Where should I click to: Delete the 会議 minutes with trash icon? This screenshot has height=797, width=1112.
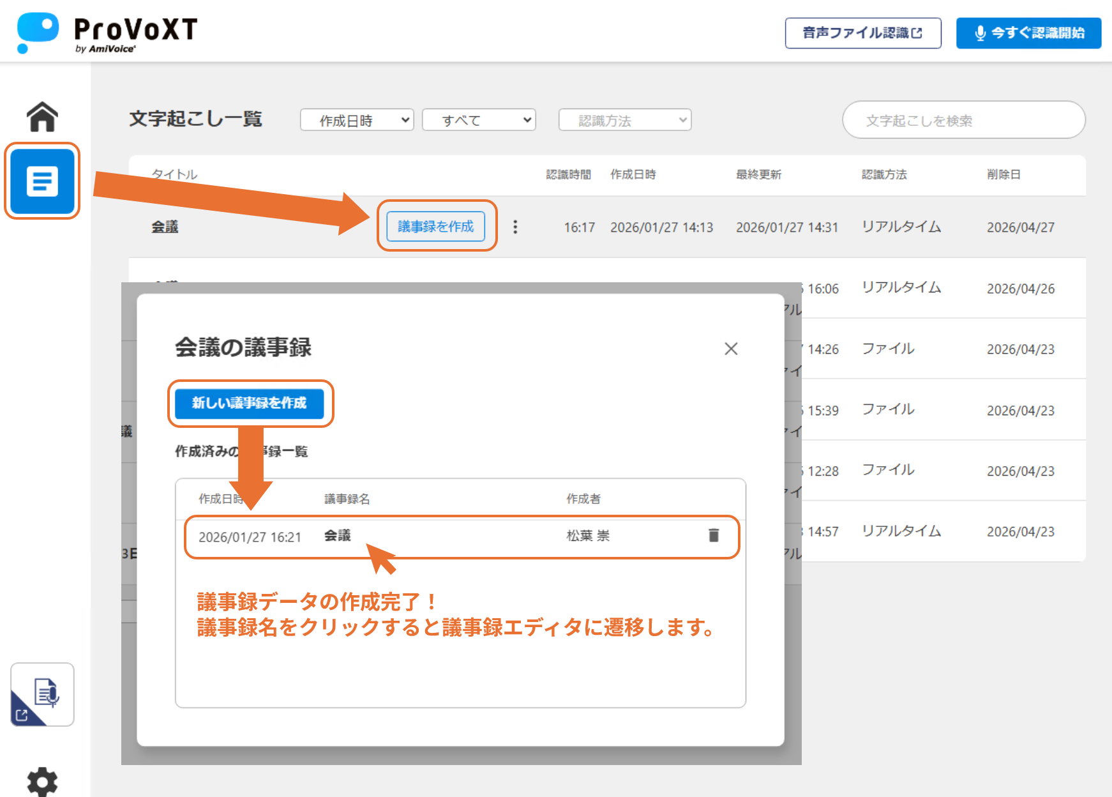pyautogui.click(x=714, y=535)
